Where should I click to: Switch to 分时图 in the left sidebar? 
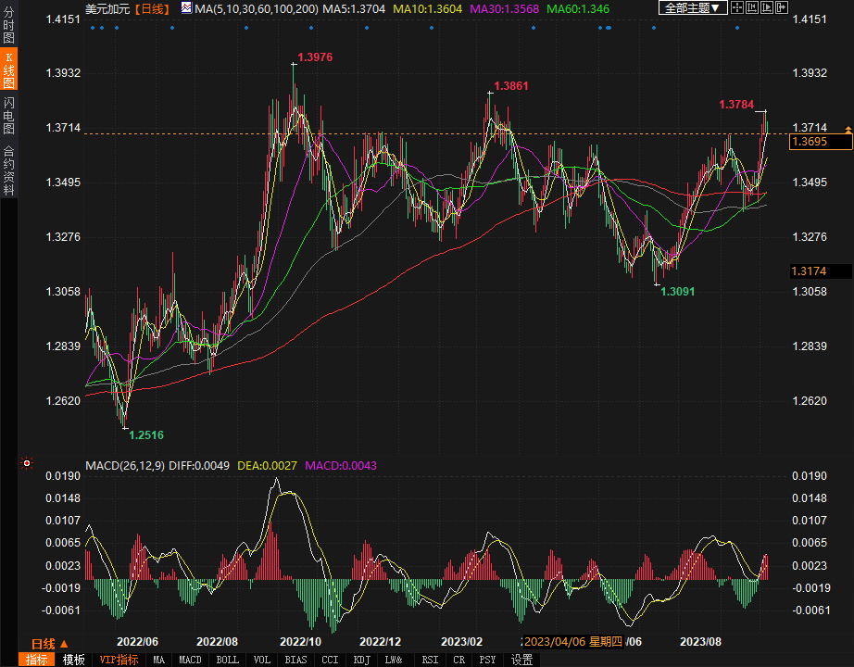point(8,26)
